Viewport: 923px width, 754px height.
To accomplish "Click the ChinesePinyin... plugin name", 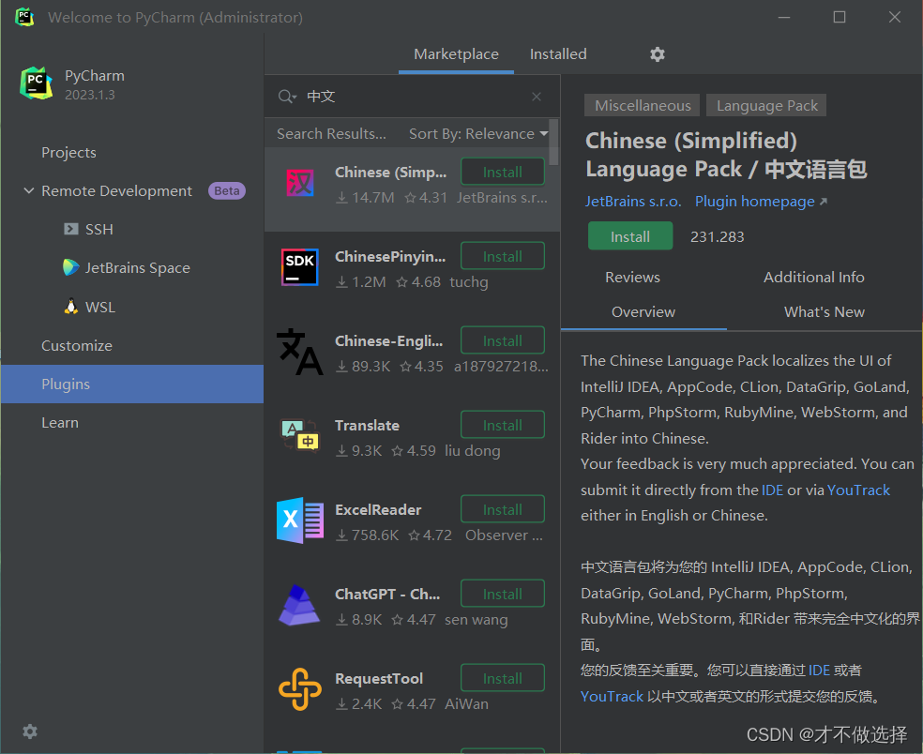I will 390,257.
